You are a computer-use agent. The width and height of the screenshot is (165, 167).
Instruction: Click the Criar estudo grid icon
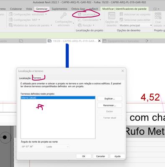tap(158, 16)
